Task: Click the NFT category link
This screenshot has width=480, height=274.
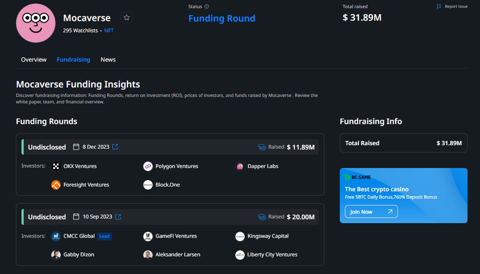Action: 109,30
